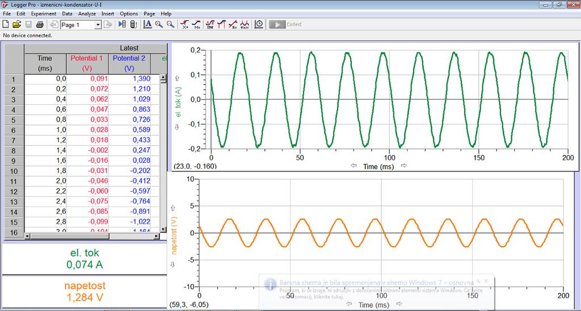Screen dimensions: 581x311
Task: Click the table's scroll right arrow
Action: tap(156, 236)
